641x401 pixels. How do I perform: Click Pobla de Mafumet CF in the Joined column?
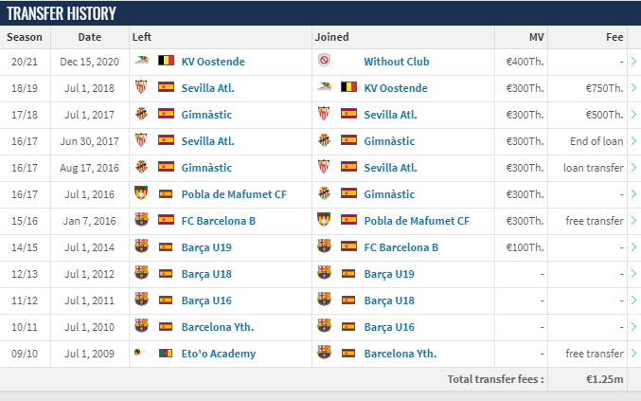pyautogui.click(x=417, y=221)
